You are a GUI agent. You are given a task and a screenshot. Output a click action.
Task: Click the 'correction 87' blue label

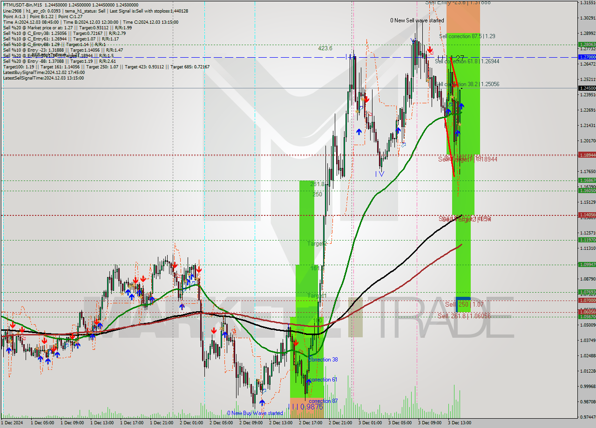tap(323, 401)
